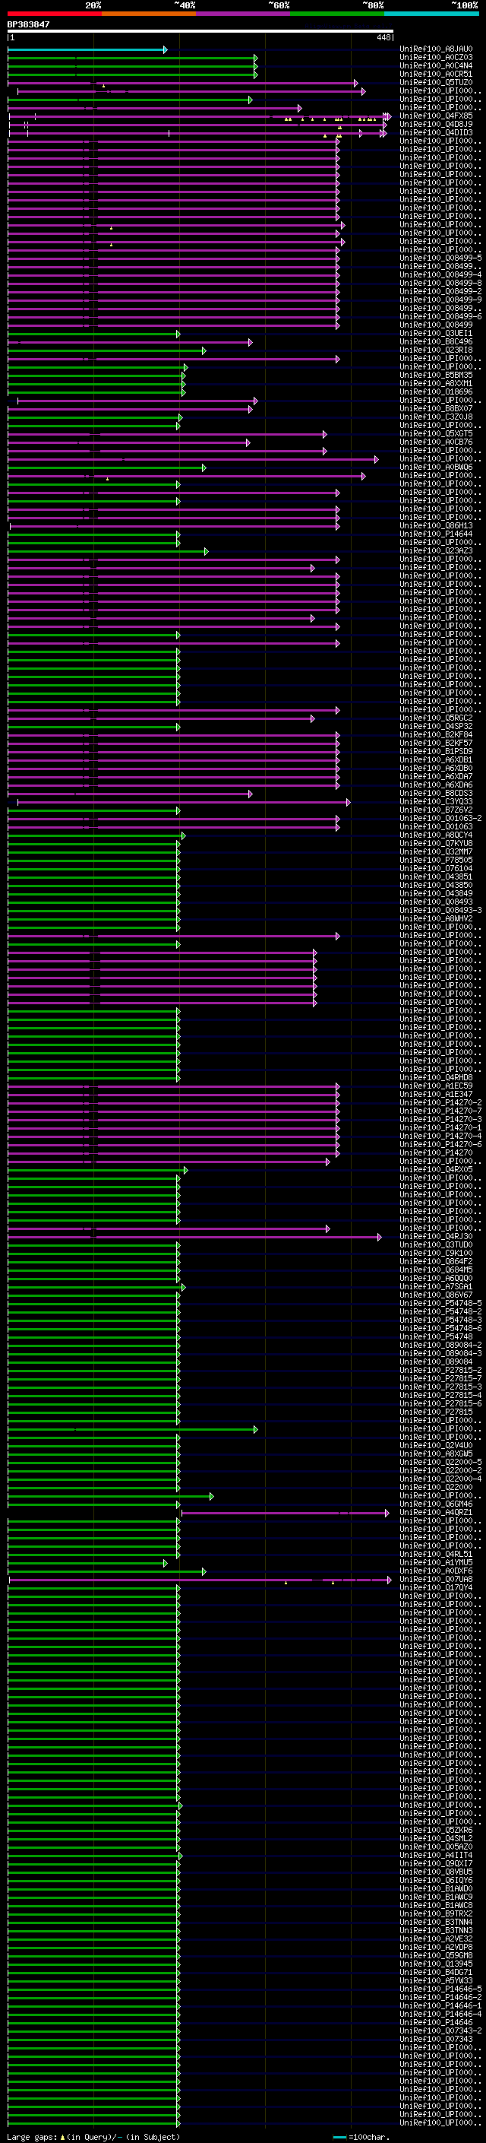Pick the UniRef100_C3ZQJ8 label
486x2143 pixels.
point(436,417)
